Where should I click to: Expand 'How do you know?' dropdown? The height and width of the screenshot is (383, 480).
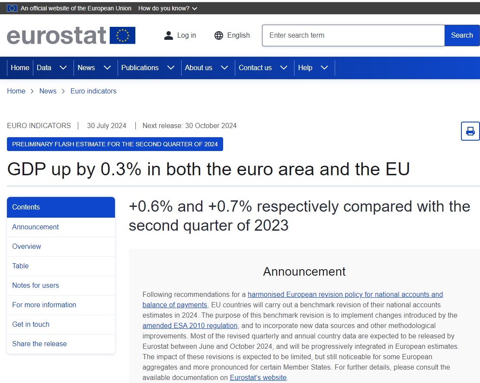(167, 8)
